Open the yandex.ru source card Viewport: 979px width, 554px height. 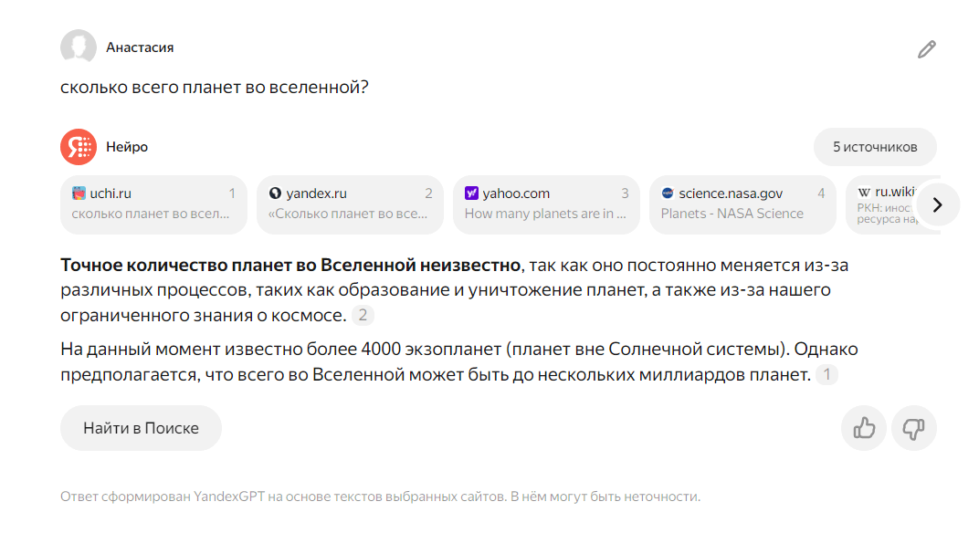coord(350,204)
